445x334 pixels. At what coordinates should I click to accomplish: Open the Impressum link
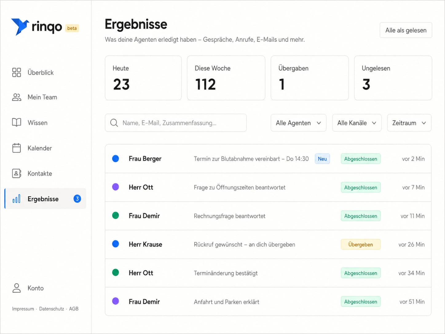click(x=23, y=309)
